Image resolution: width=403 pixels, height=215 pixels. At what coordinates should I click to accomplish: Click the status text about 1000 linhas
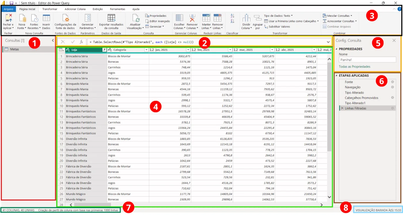point(78,210)
